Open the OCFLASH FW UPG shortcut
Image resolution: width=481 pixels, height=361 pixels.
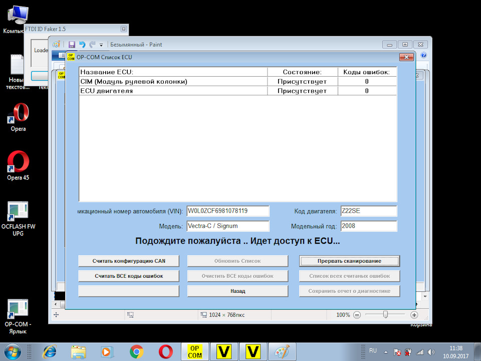(18, 219)
